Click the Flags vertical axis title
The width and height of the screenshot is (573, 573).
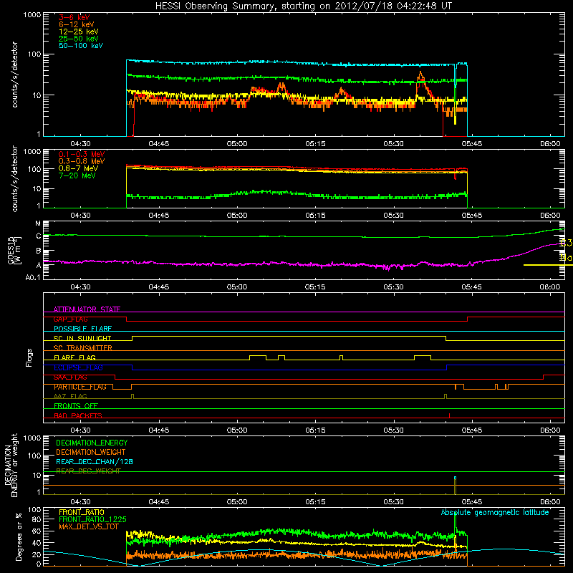click(29, 357)
